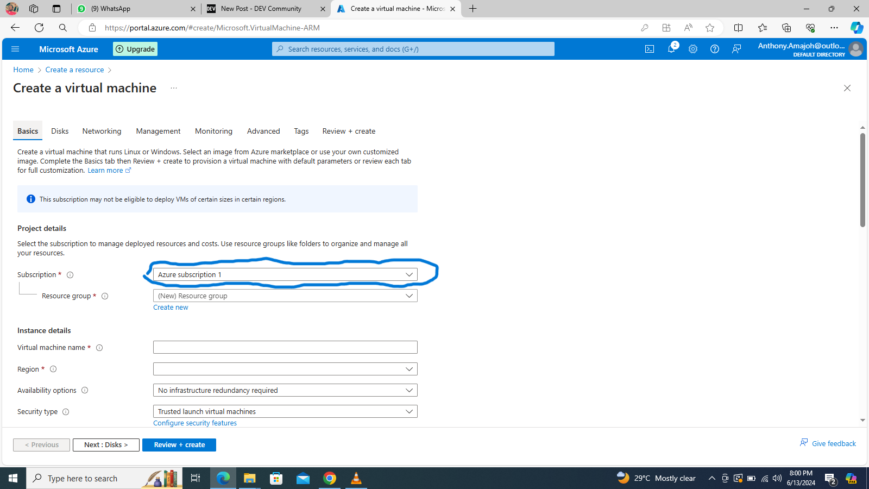This screenshot has height=489, width=869.
Task: Click the info icon next to Region
Action: click(53, 369)
